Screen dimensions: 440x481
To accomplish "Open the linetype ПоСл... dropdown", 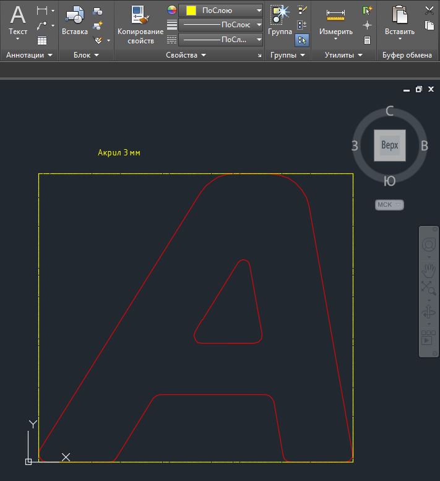I will [220, 40].
